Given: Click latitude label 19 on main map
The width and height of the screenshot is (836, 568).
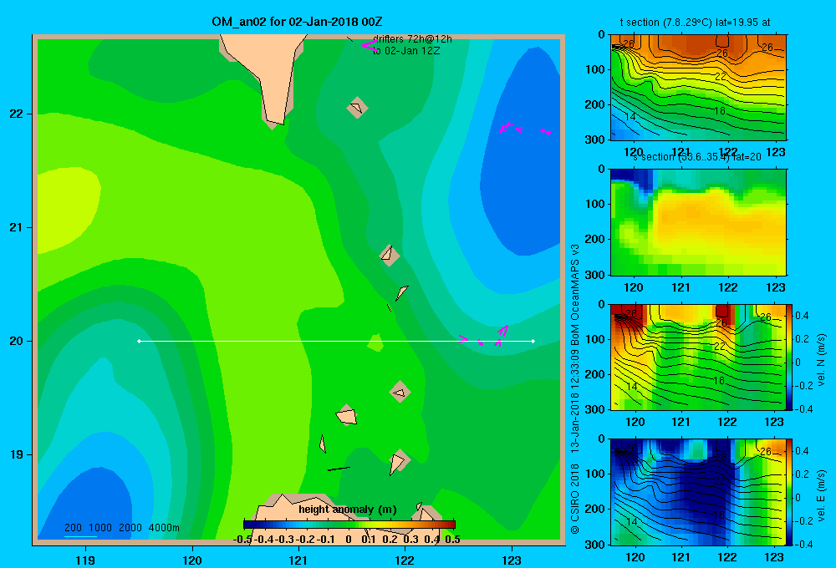Looking at the screenshot, I should click(17, 454).
